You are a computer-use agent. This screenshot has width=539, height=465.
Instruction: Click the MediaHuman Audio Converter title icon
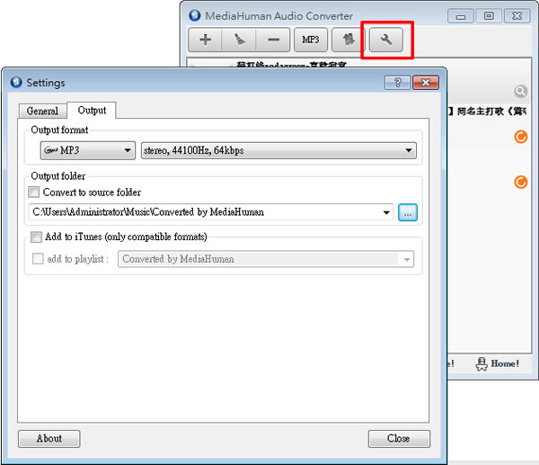pyautogui.click(x=195, y=15)
